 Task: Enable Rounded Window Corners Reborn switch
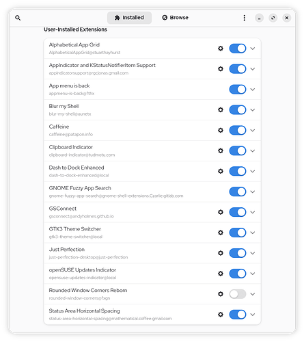(238, 294)
